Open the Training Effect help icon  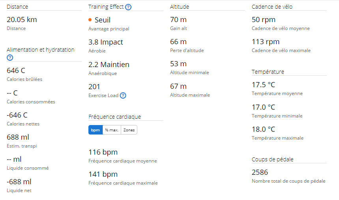(x=128, y=7)
